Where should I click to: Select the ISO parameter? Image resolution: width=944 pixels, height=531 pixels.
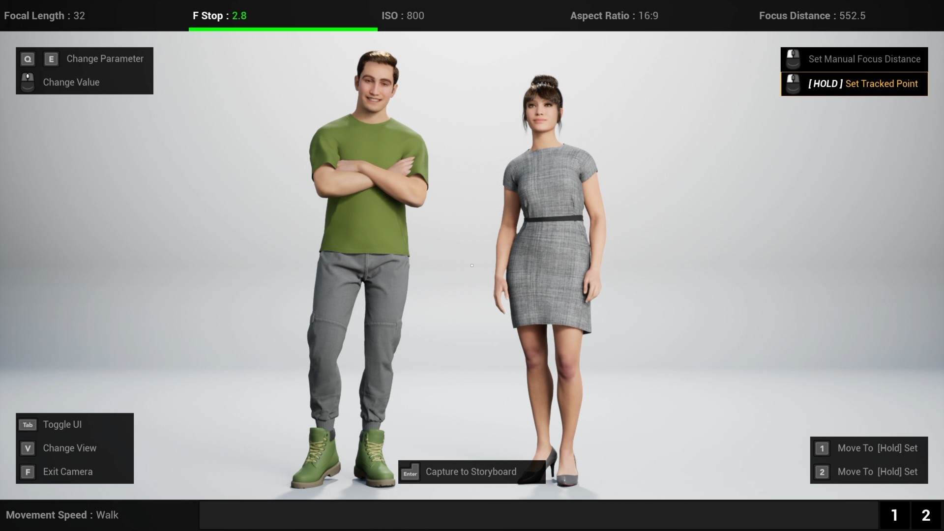[403, 16]
